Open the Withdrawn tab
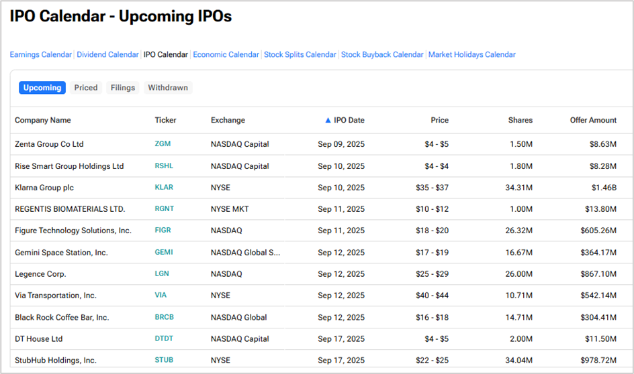Image resolution: width=634 pixels, height=374 pixels. [x=168, y=88]
